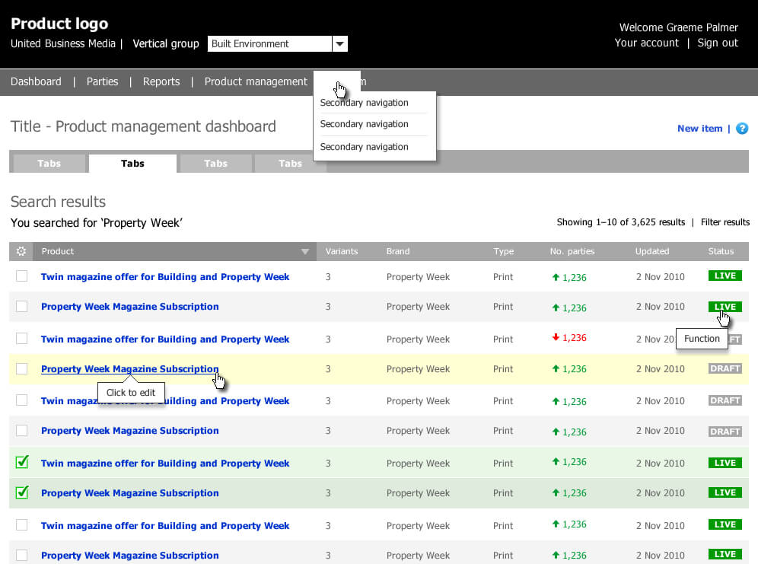758x564 pixels.
Task: Click the LIVE status badge in the first row
Action: coord(725,276)
